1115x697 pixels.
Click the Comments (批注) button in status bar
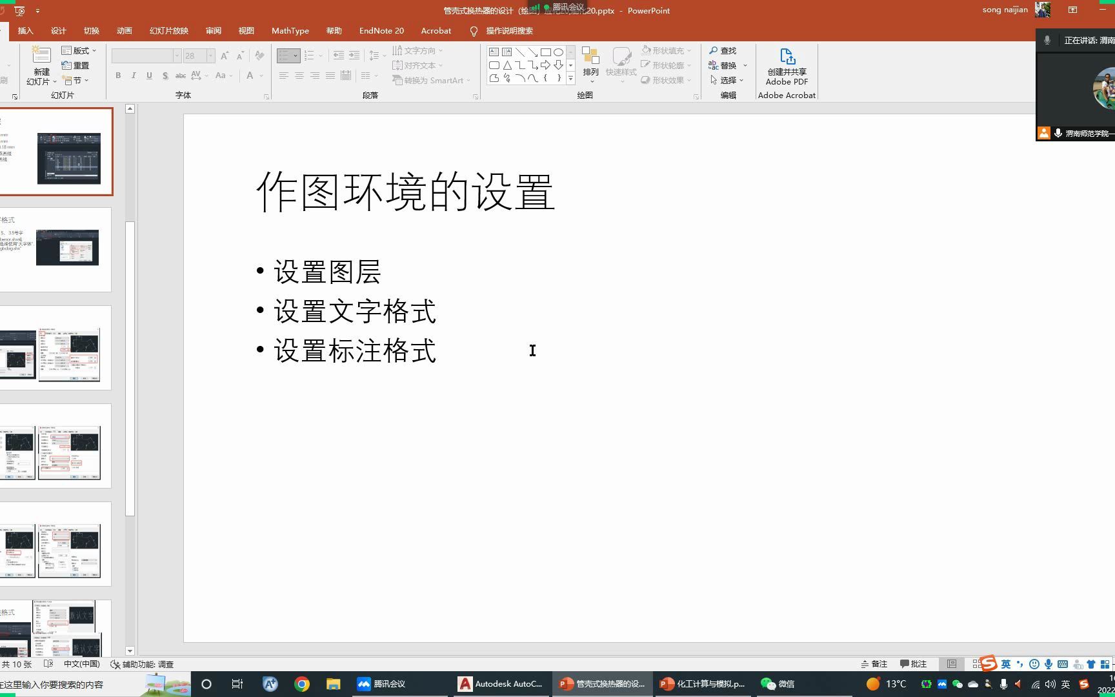[913, 664]
